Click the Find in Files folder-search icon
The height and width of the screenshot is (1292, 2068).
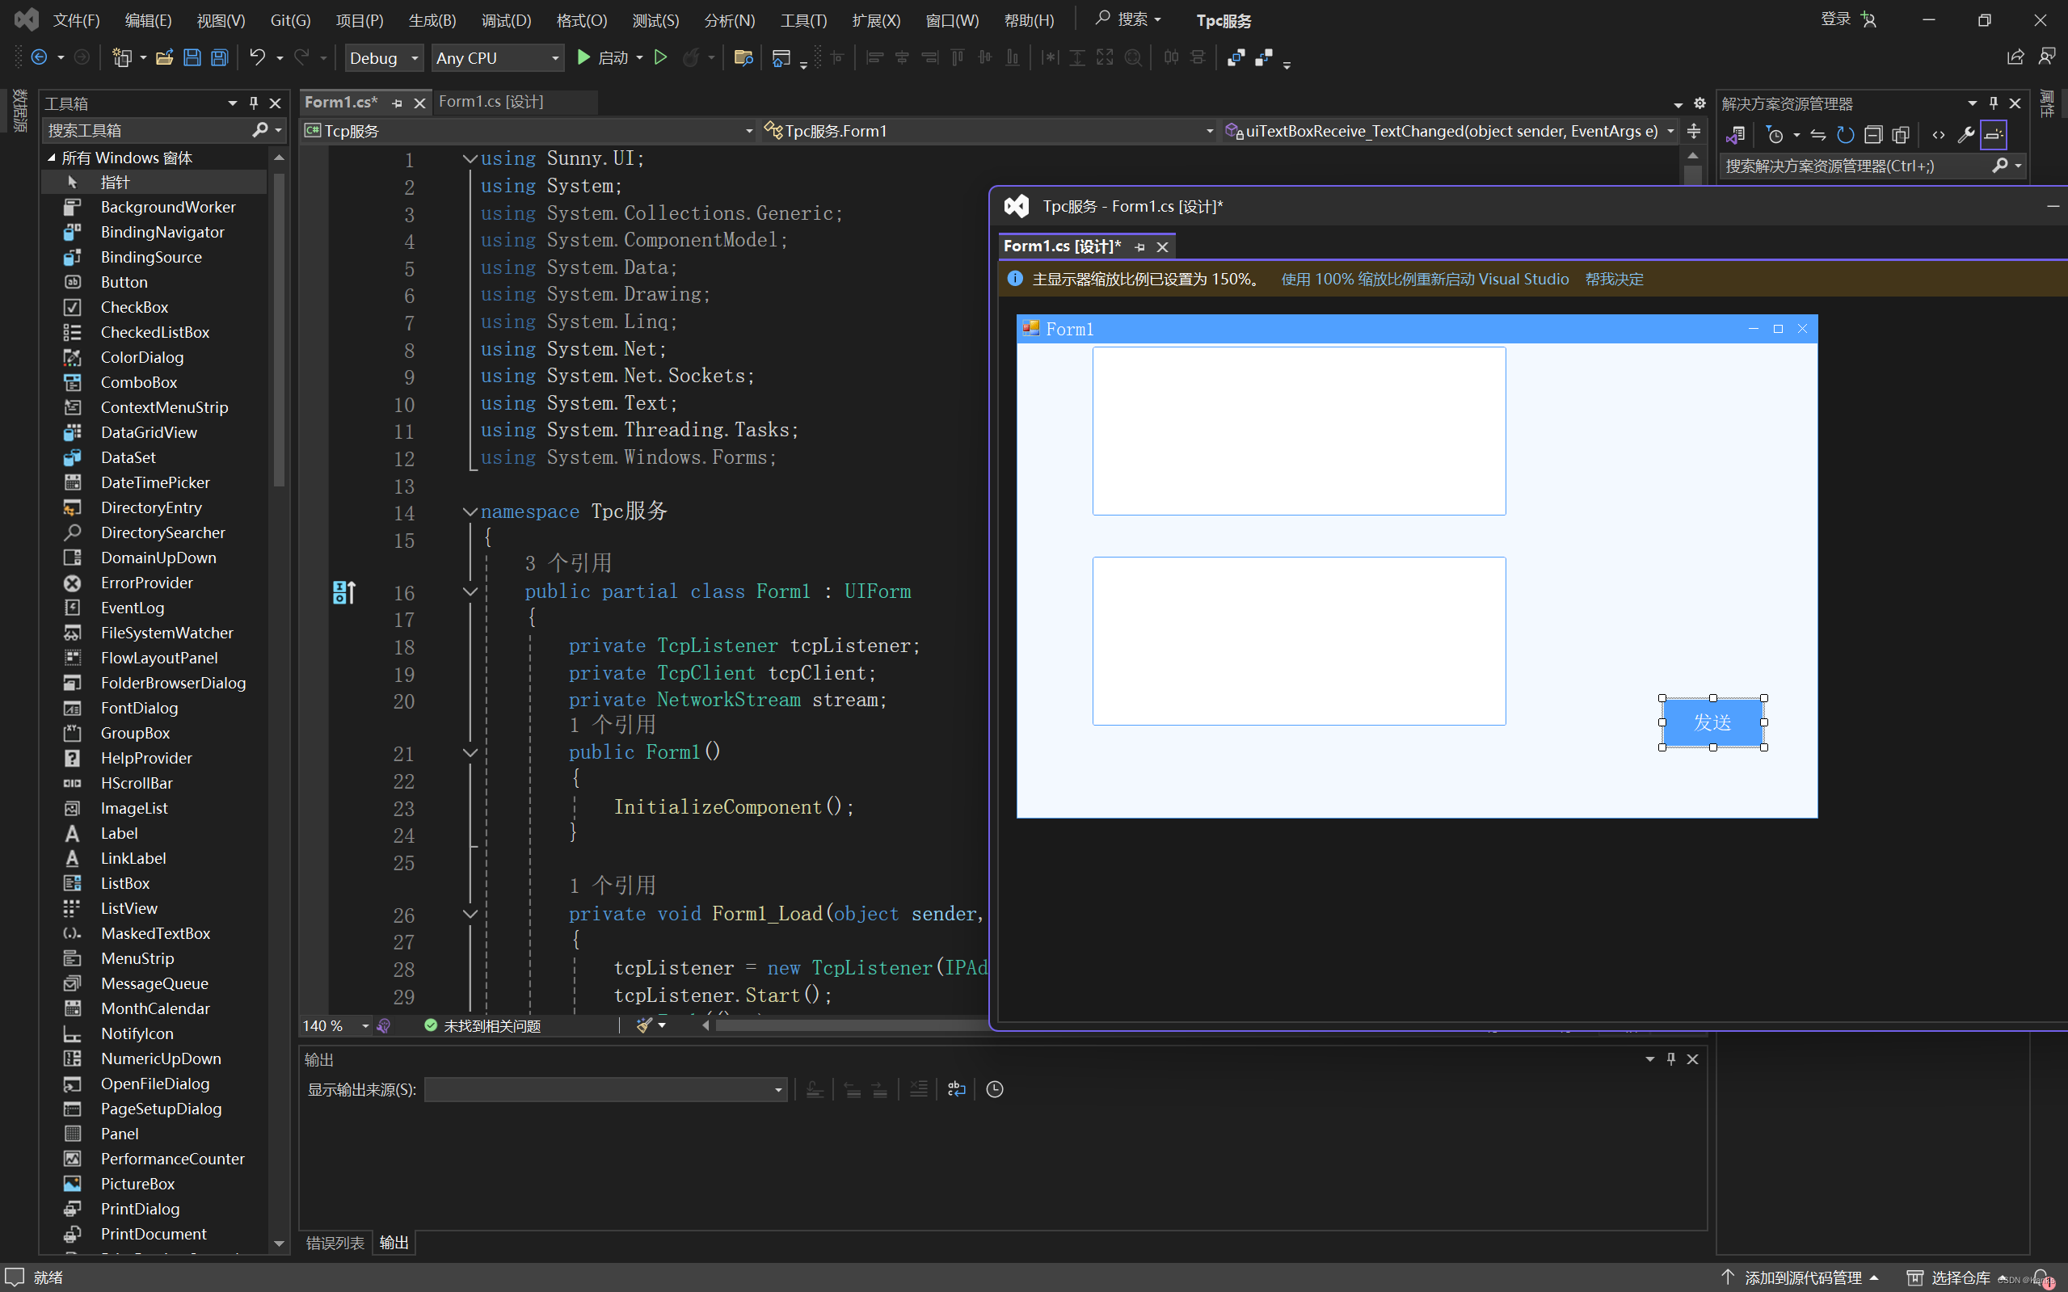(x=743, y=57)
